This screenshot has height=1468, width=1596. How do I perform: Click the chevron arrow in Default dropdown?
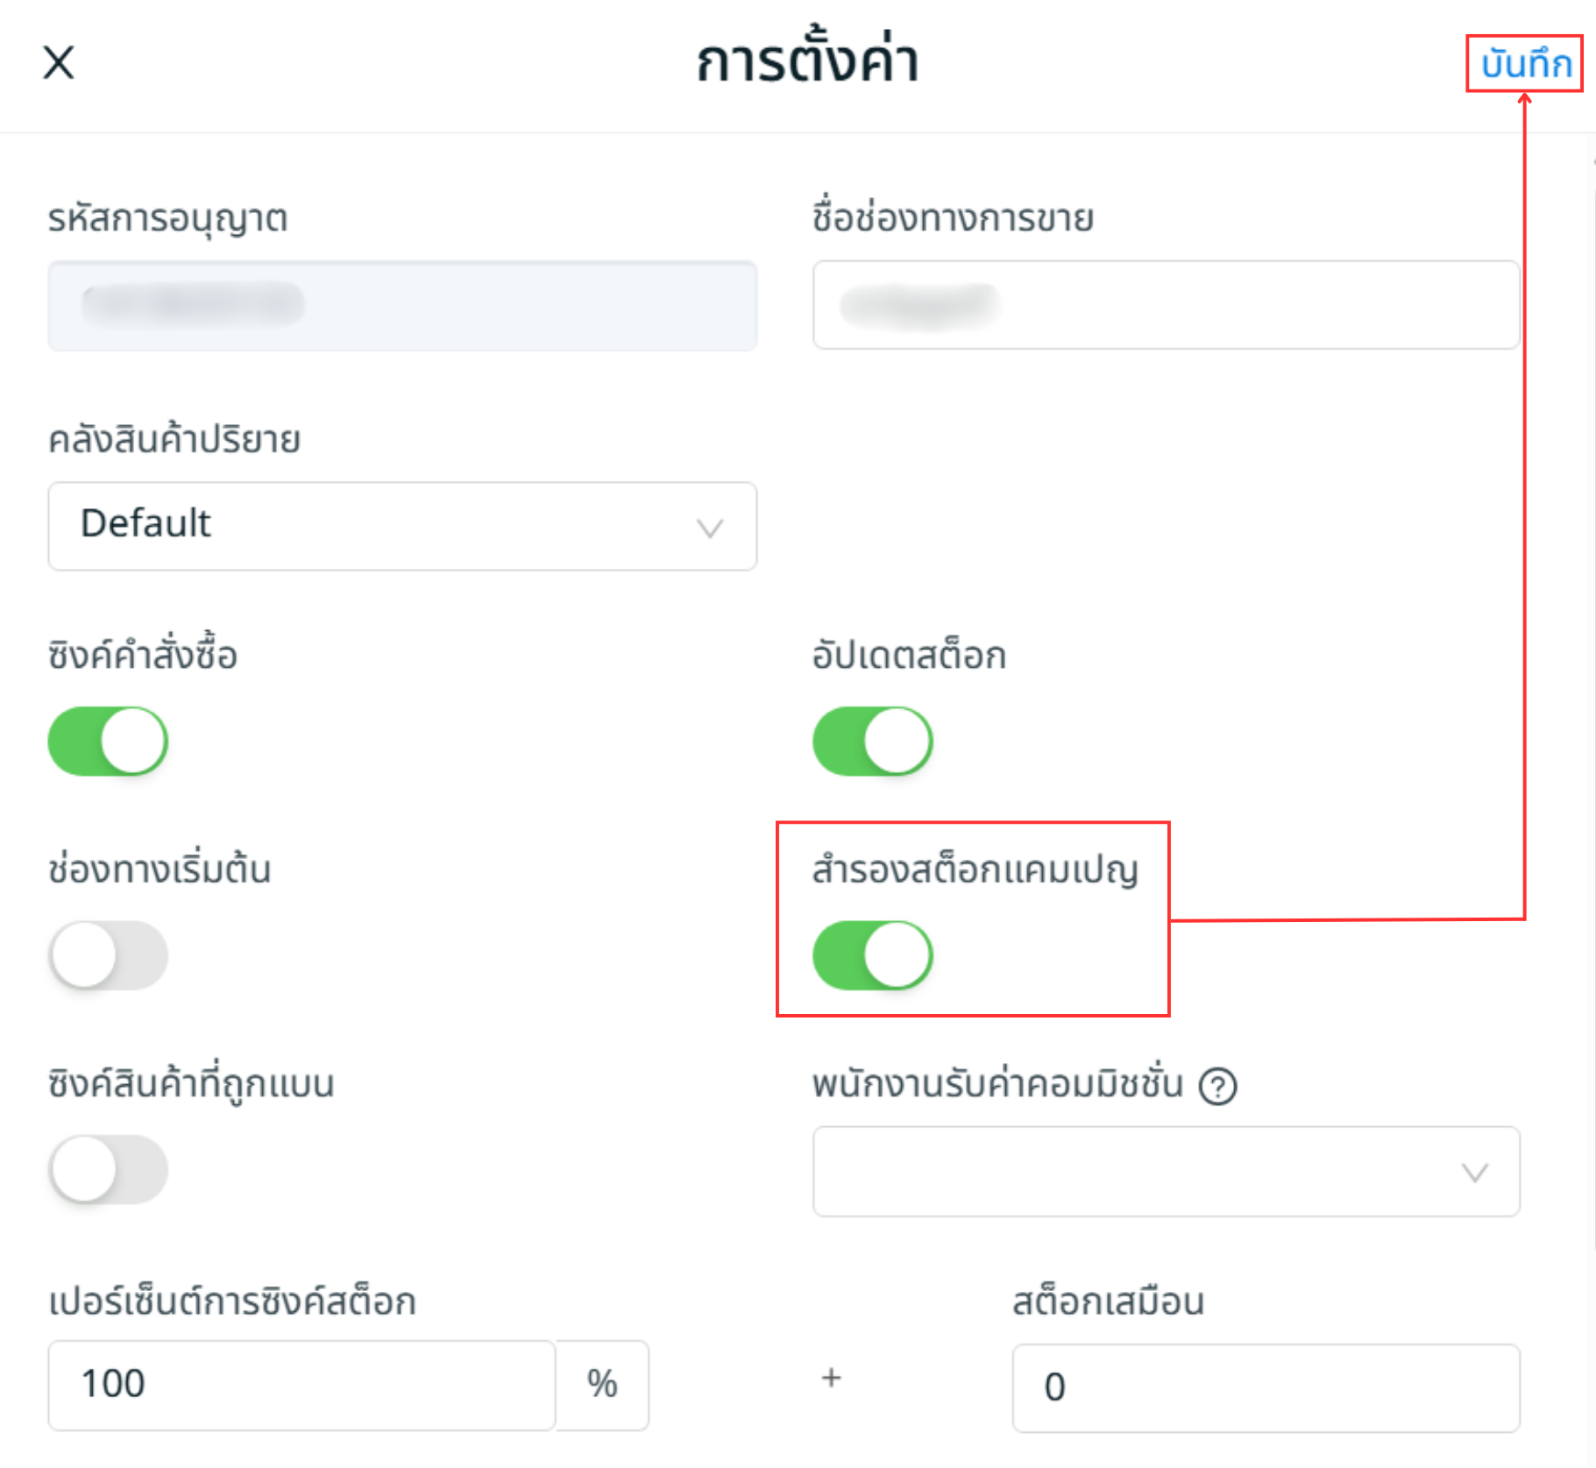coord(709,528)
